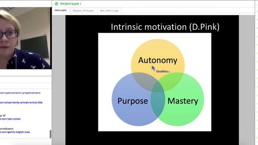Open the school-family-articles/article/836 link
The image size is (258, 145).
tap(21, 103)
